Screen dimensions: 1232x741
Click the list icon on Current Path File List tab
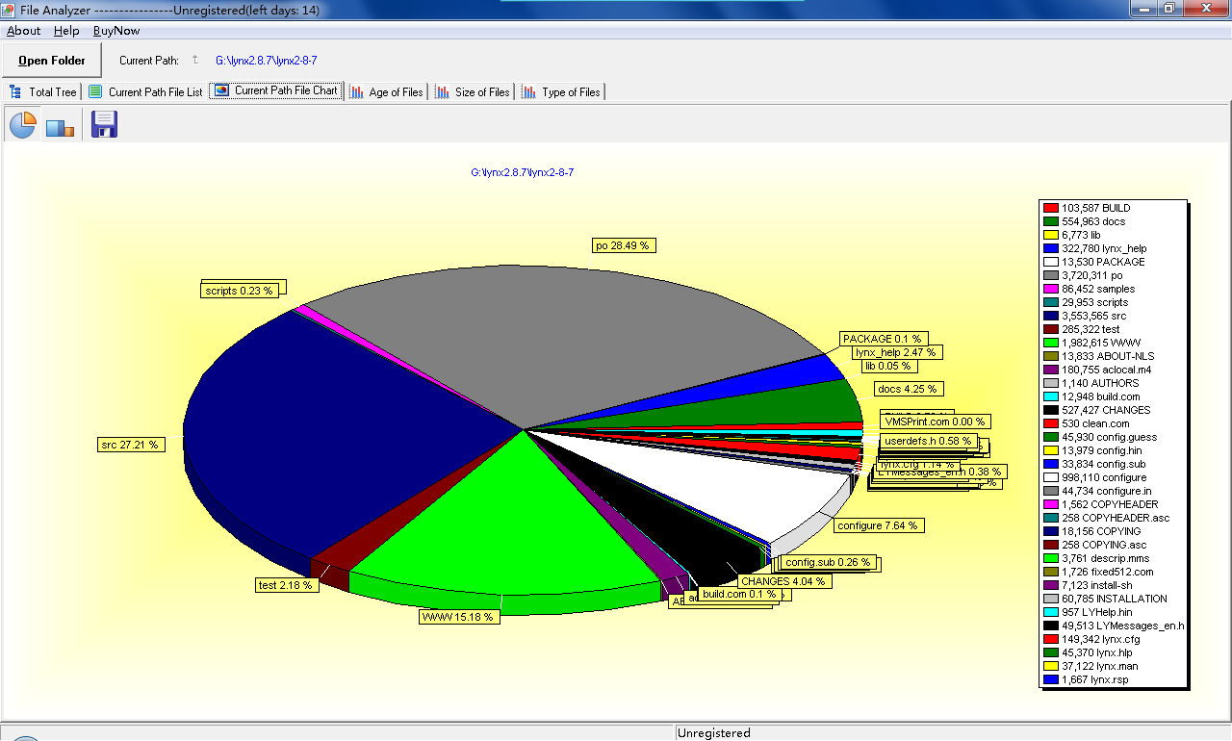[x=94, y=91]
